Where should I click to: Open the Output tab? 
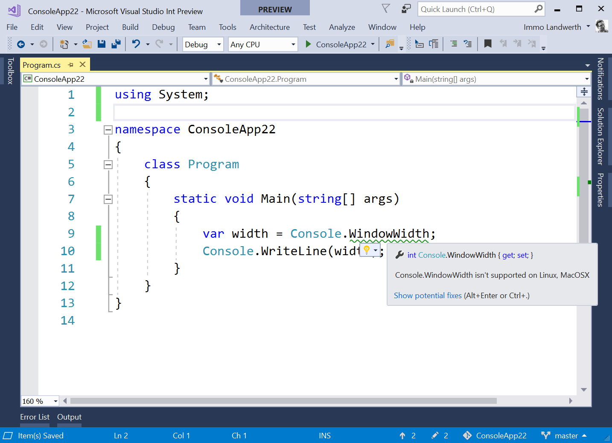69,417
